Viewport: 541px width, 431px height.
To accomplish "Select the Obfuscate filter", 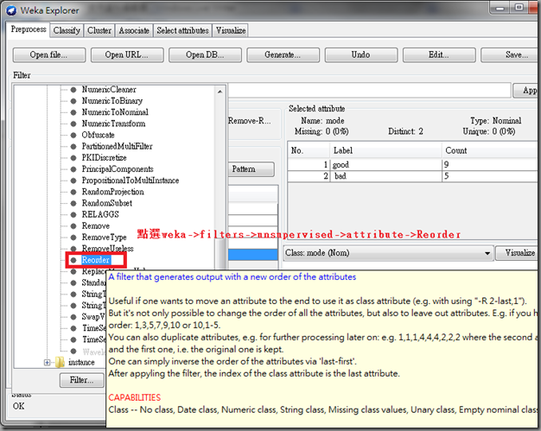I will 98,135.
